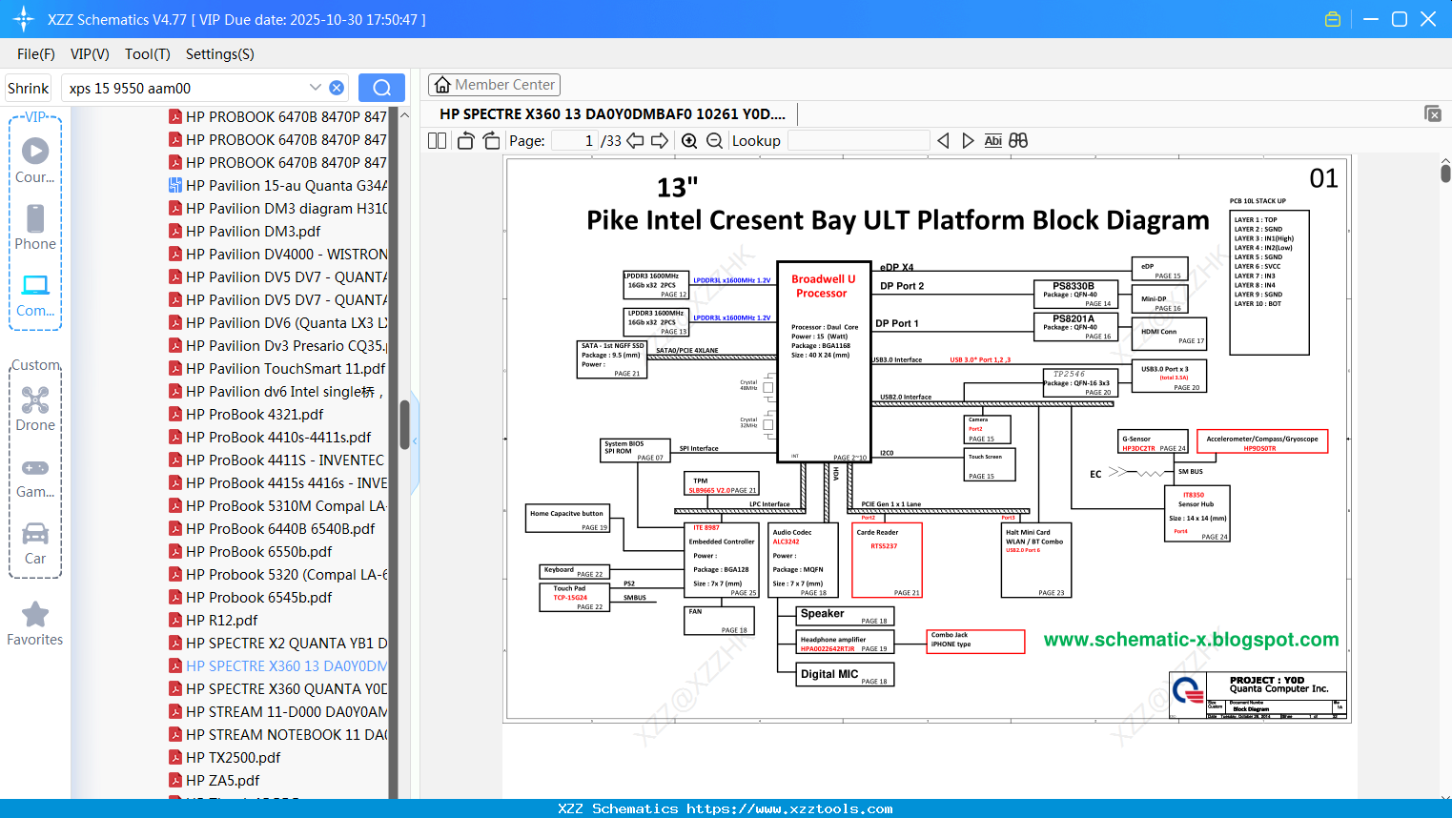Select the Phone category icon
This screenshot has width=1452, height=818.
35,228
